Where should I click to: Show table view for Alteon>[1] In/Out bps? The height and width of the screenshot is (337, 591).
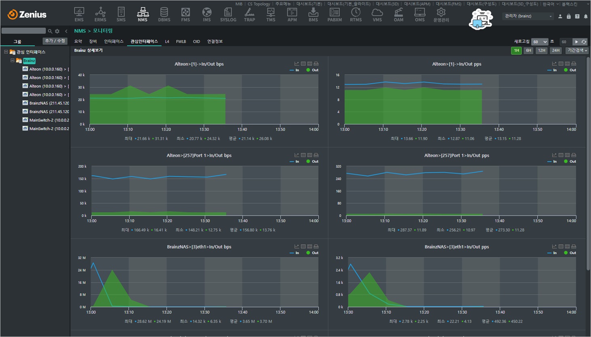(303, 64)
